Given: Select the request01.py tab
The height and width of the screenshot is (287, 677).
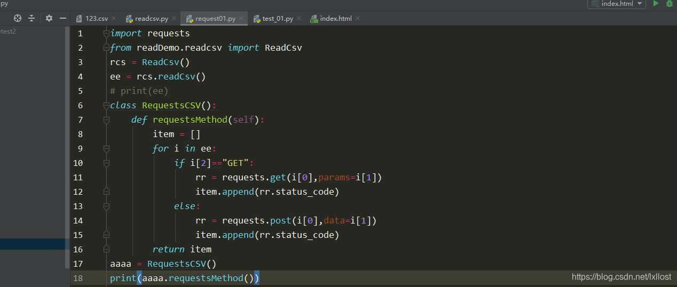Looking at the screenshot, I should coord(215,19).
